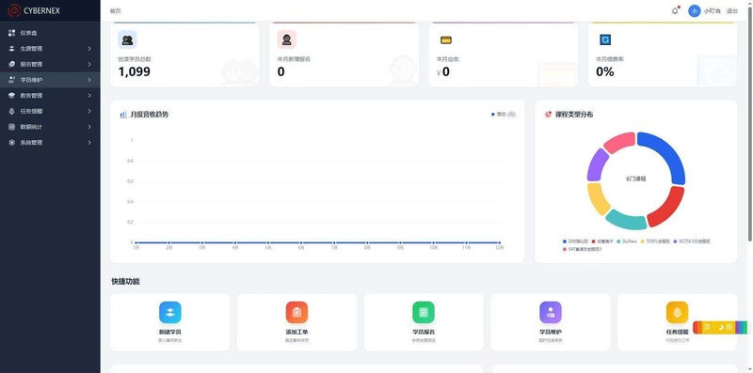Click the 退出 logout link

[x=732, y=11]
